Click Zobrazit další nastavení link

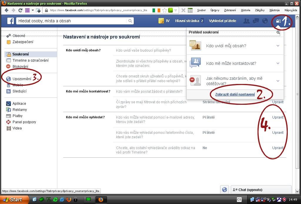click(235, 94)
